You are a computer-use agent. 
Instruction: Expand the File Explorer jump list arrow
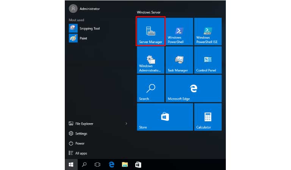point(126,124)
